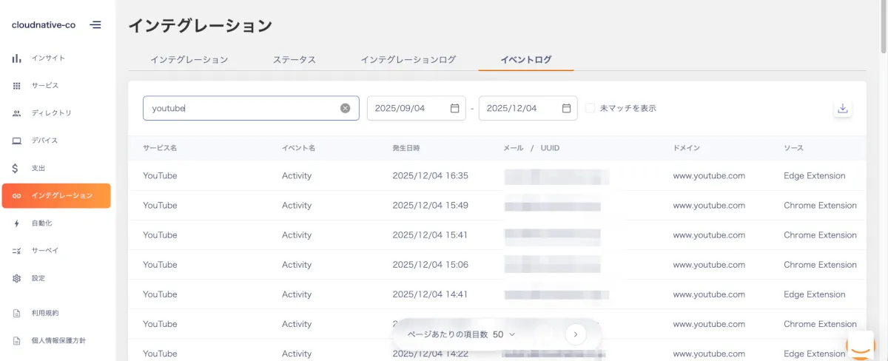Switch to the インテグレーションログ tab

(408, 59)
